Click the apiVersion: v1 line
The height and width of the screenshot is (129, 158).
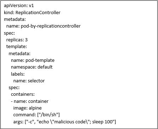(19, 6)
